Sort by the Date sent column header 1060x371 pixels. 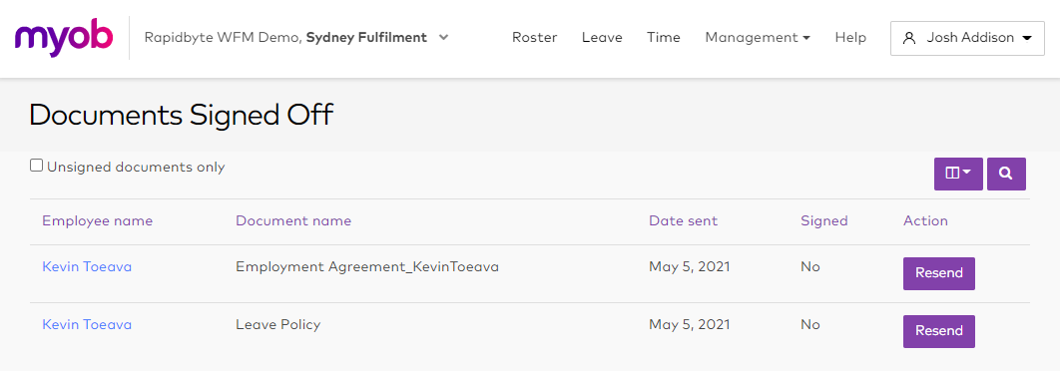pos(684,221)
